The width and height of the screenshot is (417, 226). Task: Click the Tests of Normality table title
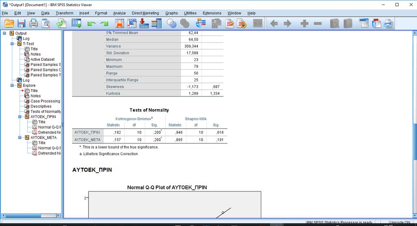click(149, 110)
